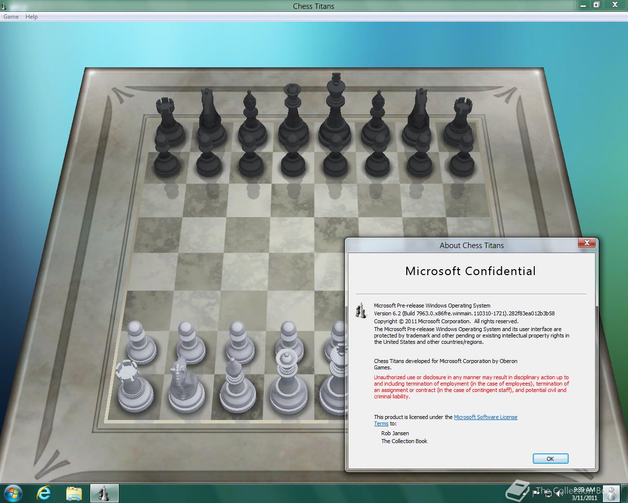Open the Game menu
This screenshot has width=628, height=503.
tap(11, 17)
